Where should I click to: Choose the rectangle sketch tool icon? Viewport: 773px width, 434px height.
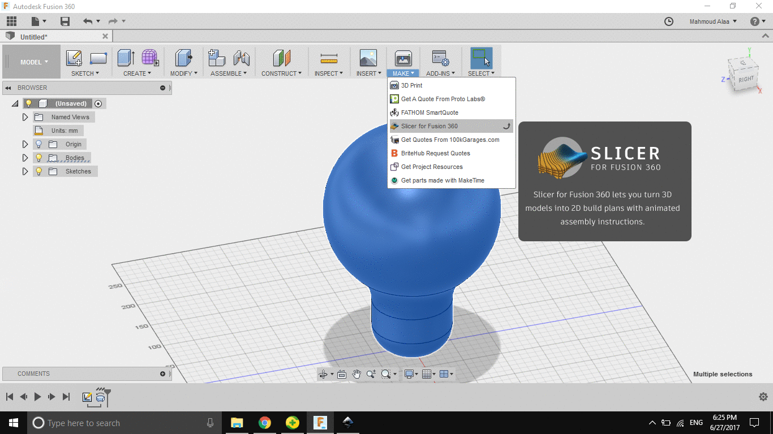click(98, 58)
